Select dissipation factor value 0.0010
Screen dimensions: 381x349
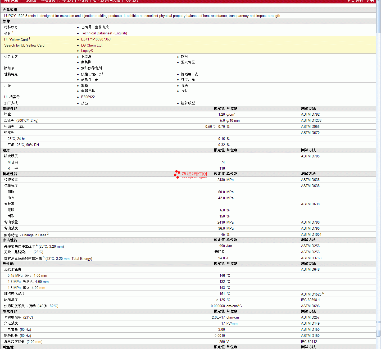click(220, 336)
